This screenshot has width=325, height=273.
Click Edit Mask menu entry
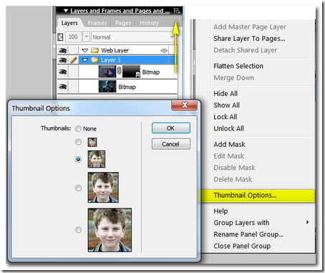(x=228, y=156)
